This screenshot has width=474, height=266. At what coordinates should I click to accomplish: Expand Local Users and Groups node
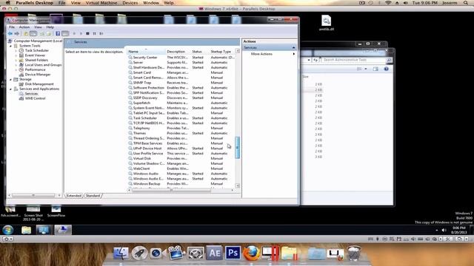(16, 65)
